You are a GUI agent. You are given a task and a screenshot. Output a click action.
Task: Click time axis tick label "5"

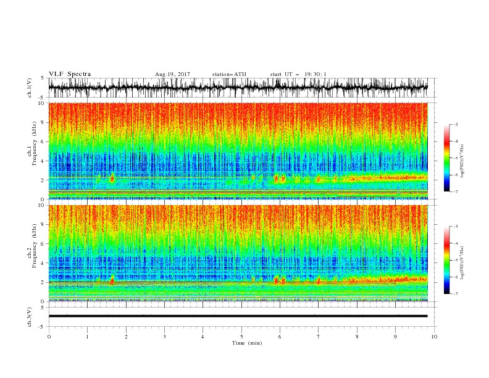point(241,337)
